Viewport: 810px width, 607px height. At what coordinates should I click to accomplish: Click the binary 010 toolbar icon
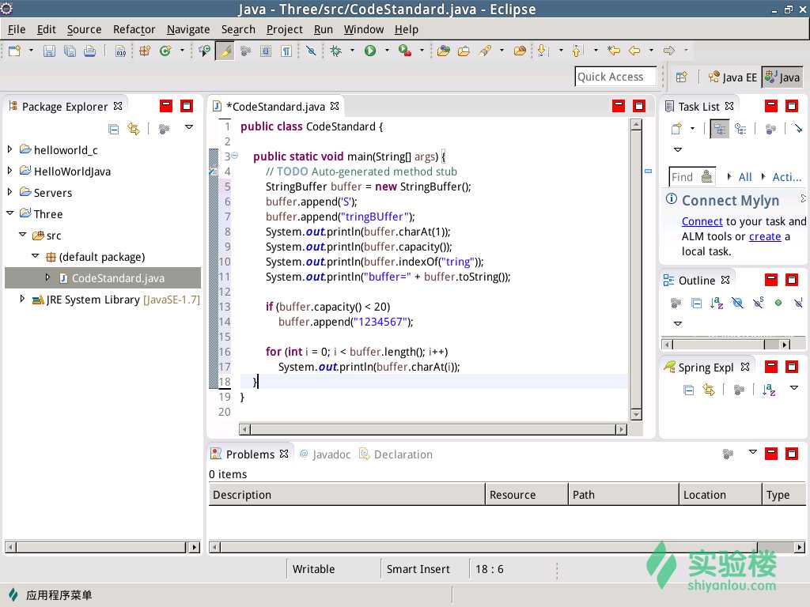pos(120,51)
